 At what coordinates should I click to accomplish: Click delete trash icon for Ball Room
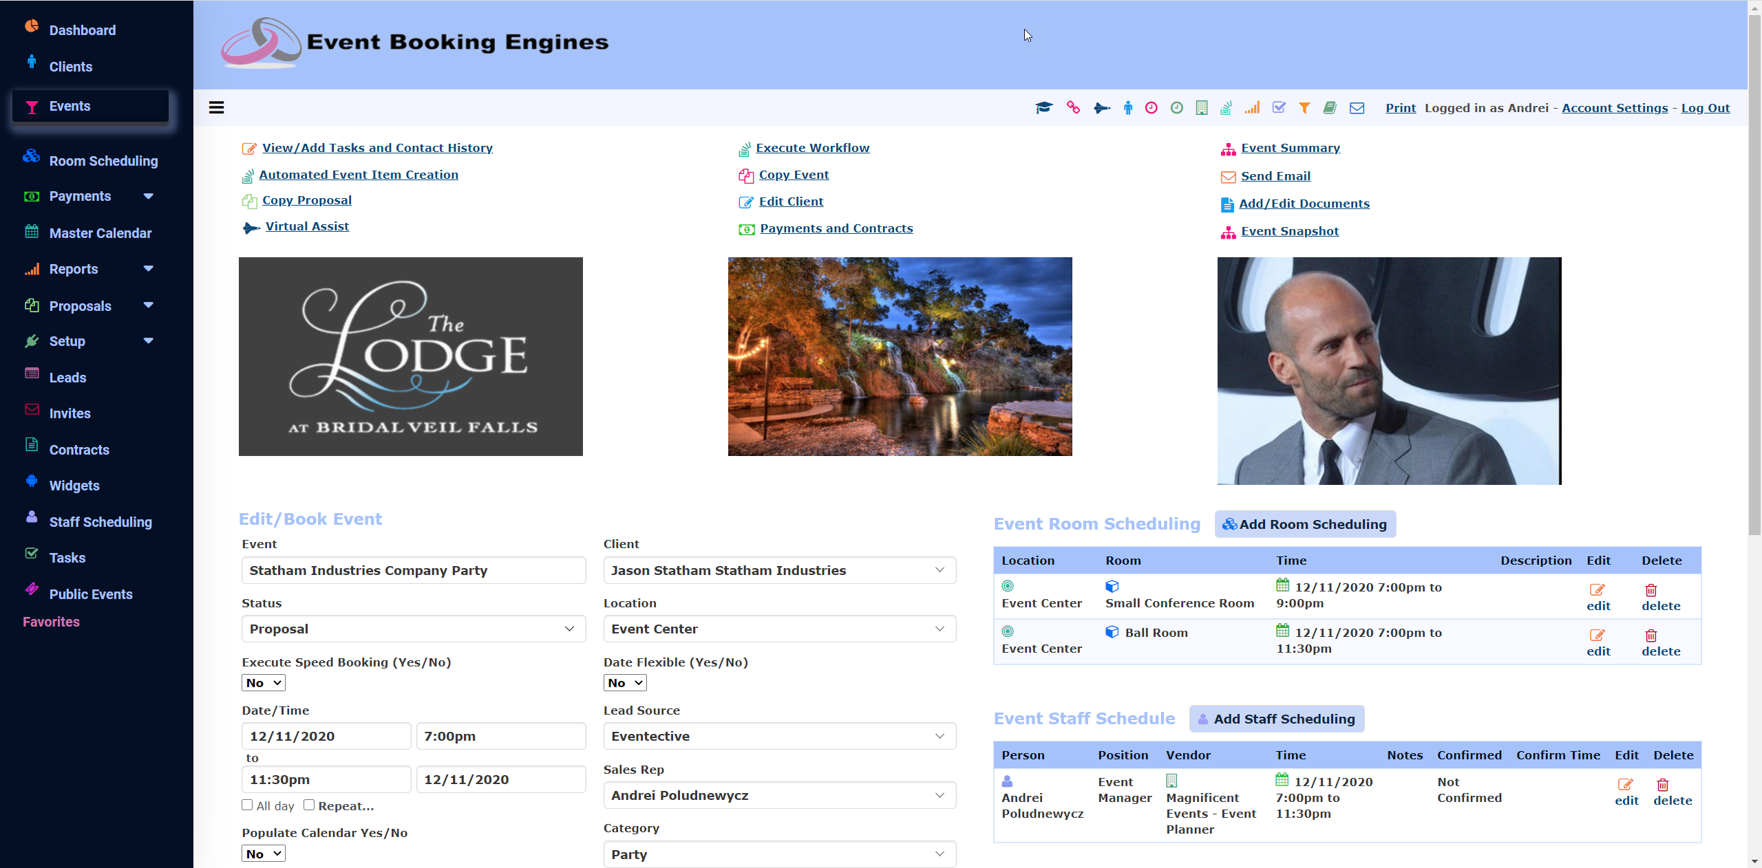click(x=1651, y=636)
